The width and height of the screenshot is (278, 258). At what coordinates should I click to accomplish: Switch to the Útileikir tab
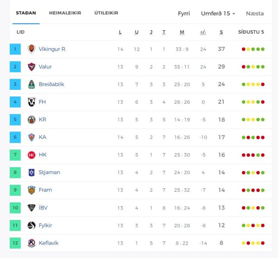click(106, 13)
